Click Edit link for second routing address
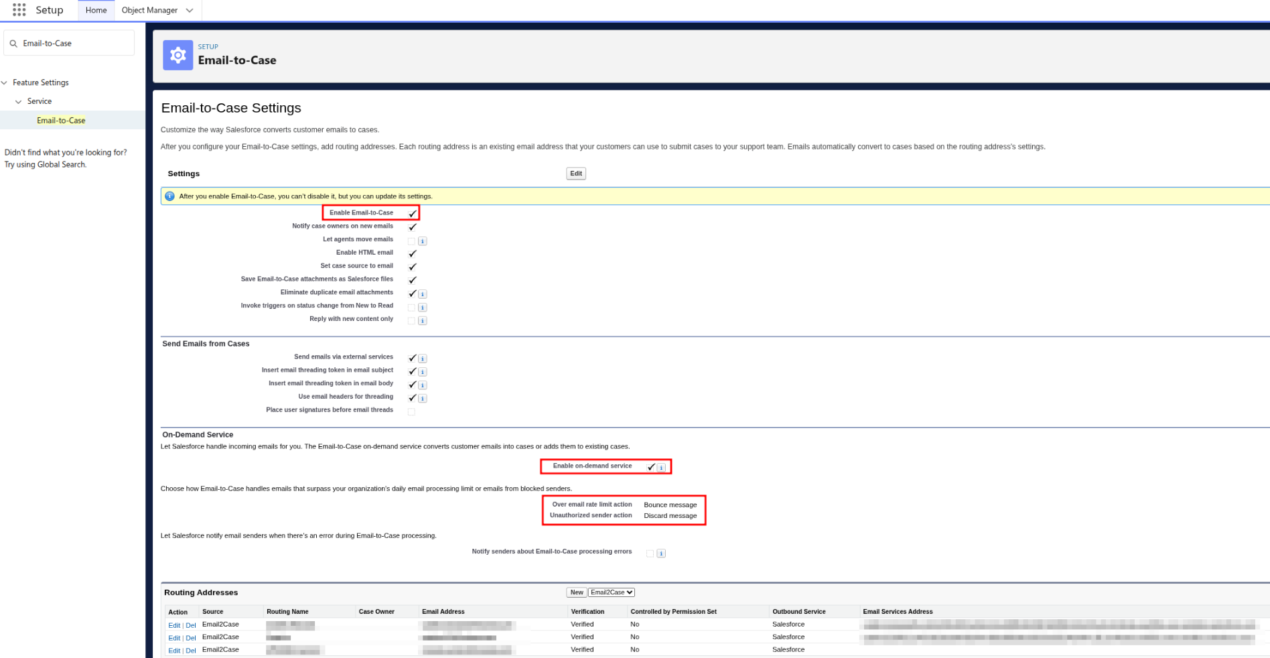The height and width of the screenshot is (658, 1270). pos(174,638)
